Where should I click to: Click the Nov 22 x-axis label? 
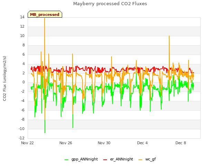click(x=27, y=143)
